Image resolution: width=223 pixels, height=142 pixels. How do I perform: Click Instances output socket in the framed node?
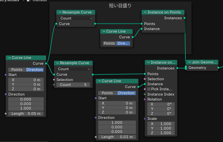pos(185,18)
